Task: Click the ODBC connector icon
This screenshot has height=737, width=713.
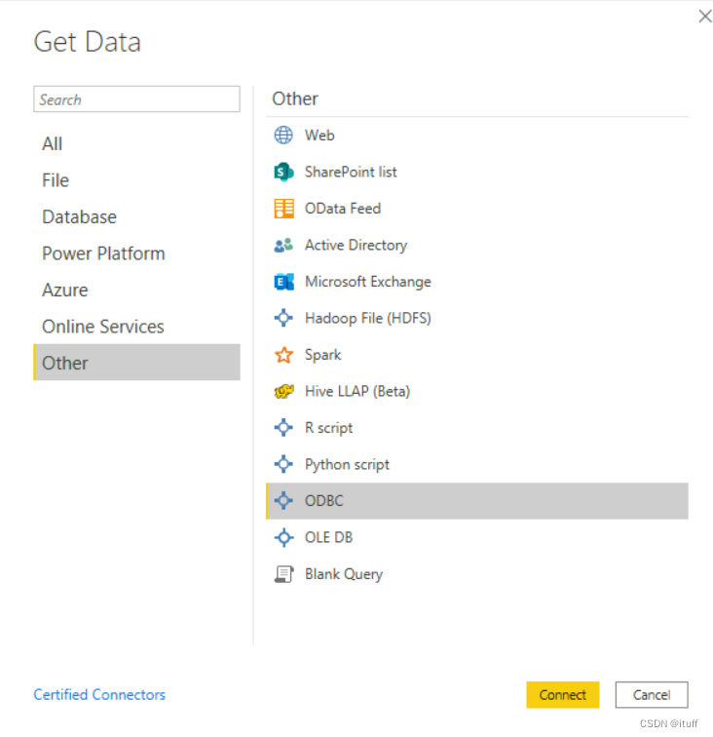Action: (283, 501)
